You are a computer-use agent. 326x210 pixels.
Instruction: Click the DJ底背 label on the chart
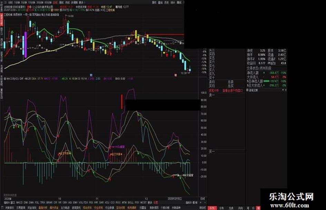point(121,147)
